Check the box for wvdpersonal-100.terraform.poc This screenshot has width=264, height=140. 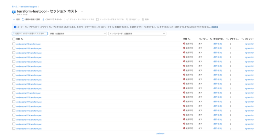coord(14,48)
